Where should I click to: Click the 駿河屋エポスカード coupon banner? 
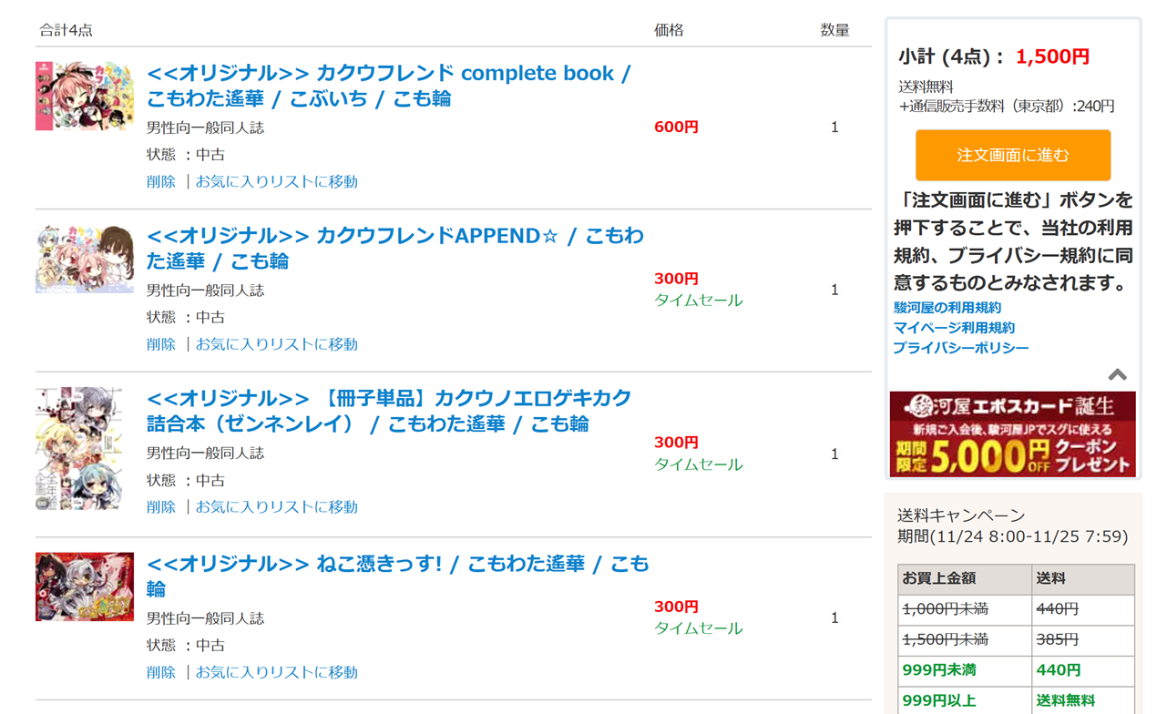click(x=1012, y=434)
